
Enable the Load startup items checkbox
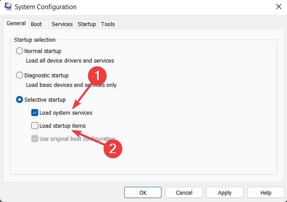pos(35,126)
